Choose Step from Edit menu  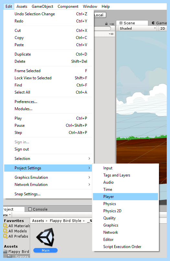click(49, 133)
